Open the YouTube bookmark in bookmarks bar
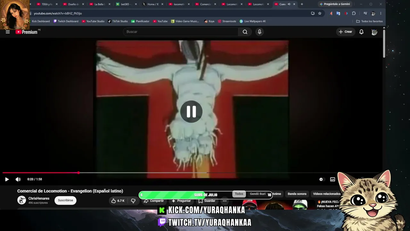 coord(160,21)
